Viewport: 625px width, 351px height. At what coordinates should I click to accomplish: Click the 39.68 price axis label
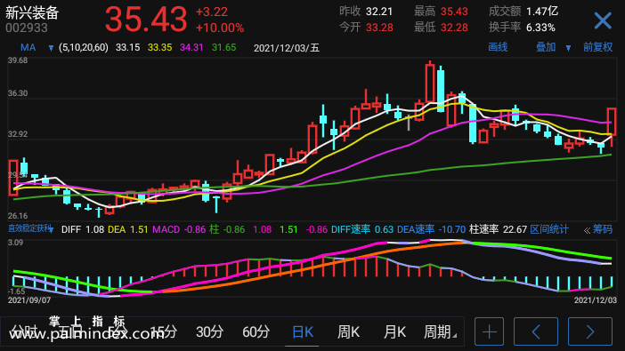click(x=18, y=60)
